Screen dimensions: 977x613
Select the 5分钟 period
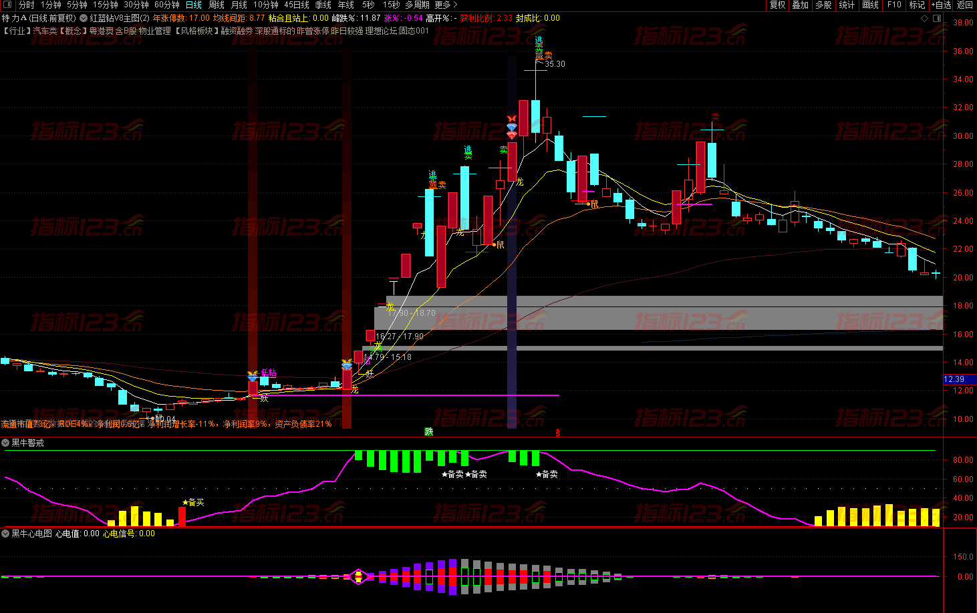pos(77,5)
